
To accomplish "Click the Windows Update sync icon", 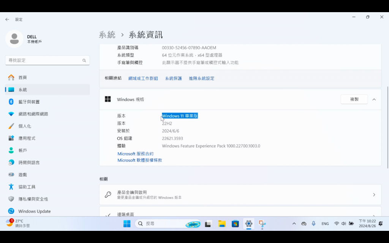I will (11, 211).
